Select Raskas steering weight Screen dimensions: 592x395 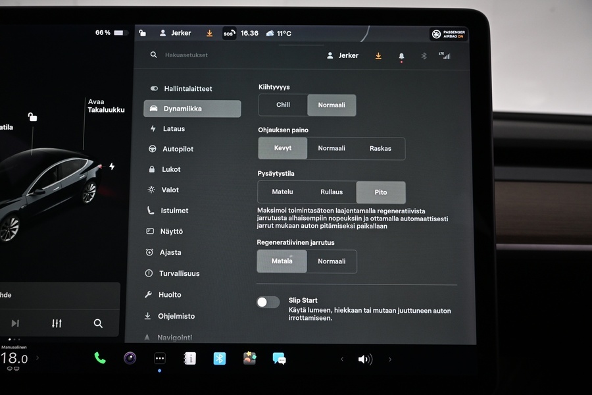pyautogui.click(x=380, y=148)
